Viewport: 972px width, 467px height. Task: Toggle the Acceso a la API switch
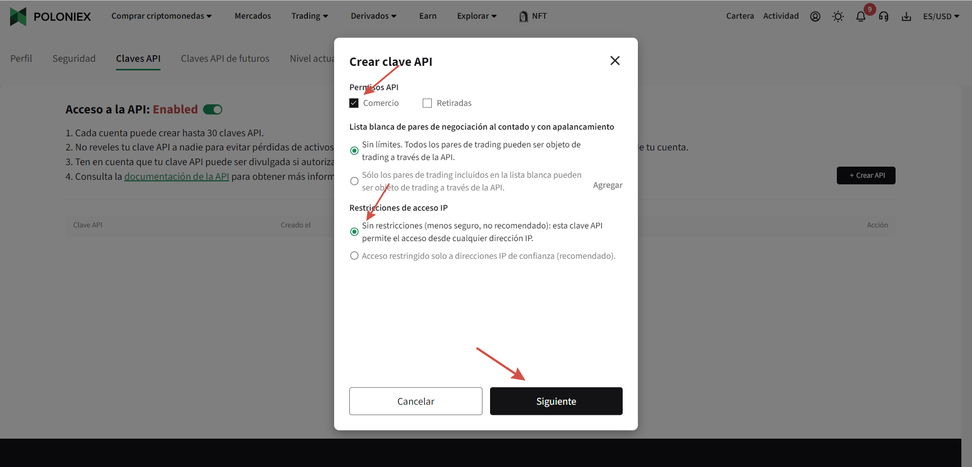(x=213, y=109)
